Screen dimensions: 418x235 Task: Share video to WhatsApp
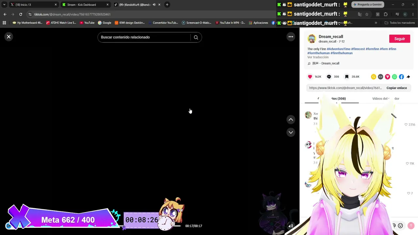(x=394, y=77)
